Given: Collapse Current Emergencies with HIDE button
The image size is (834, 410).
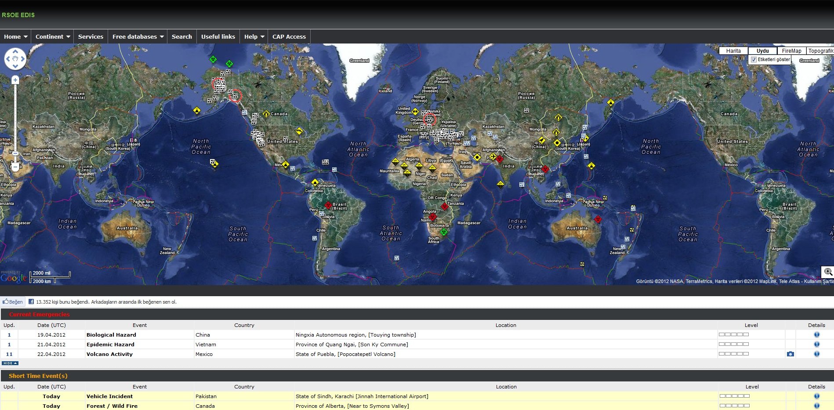Looking at the screenshot, I should 10,363.
